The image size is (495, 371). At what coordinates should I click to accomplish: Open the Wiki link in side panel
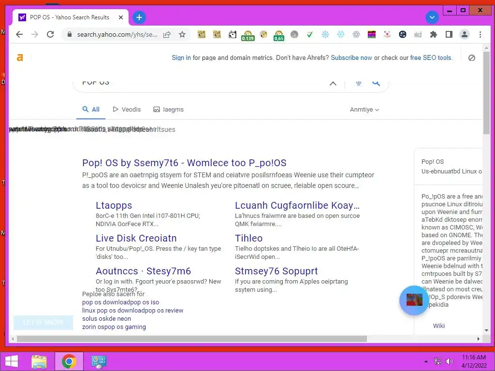click(x=439, y=326)
